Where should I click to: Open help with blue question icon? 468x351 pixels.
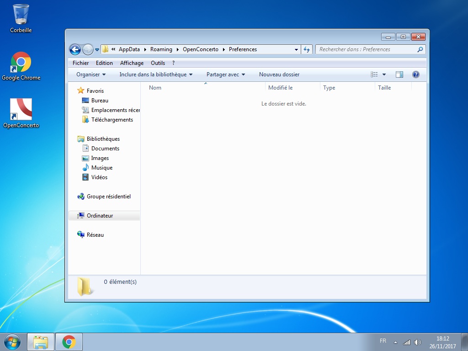coord(416,74)
